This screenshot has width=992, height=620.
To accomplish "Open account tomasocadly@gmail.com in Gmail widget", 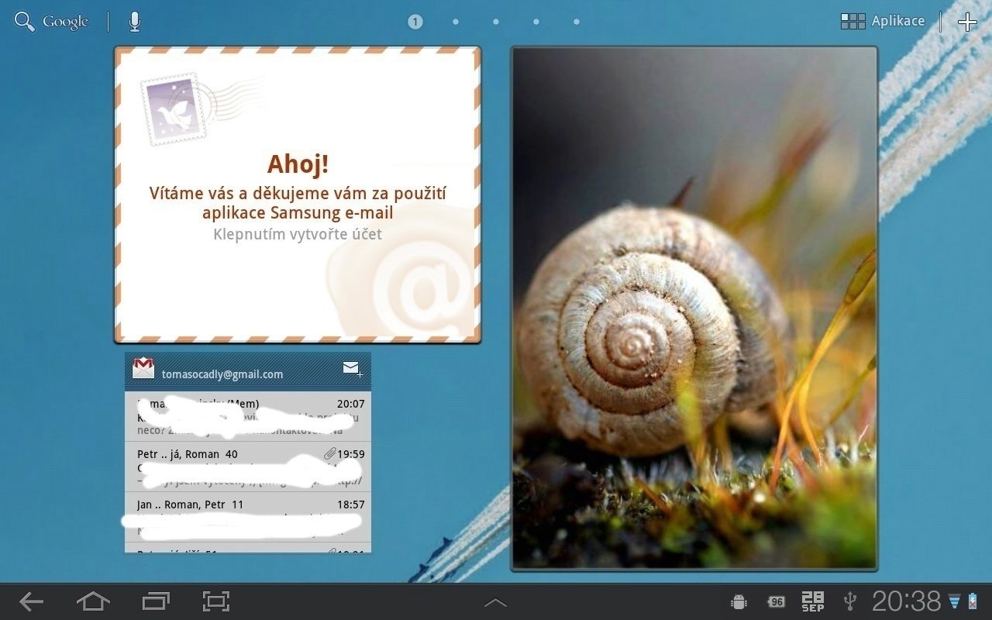I will point(222,374).
